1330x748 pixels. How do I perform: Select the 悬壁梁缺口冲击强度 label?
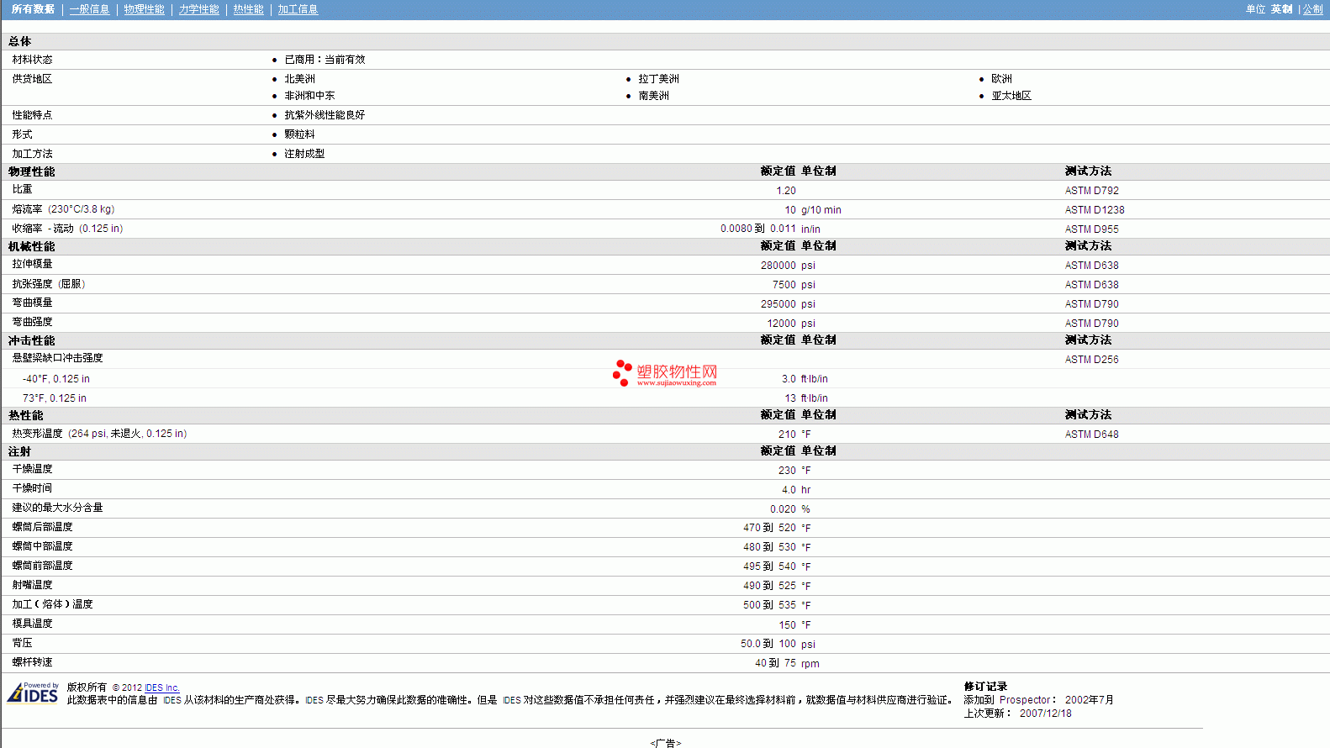click(57, 358)
